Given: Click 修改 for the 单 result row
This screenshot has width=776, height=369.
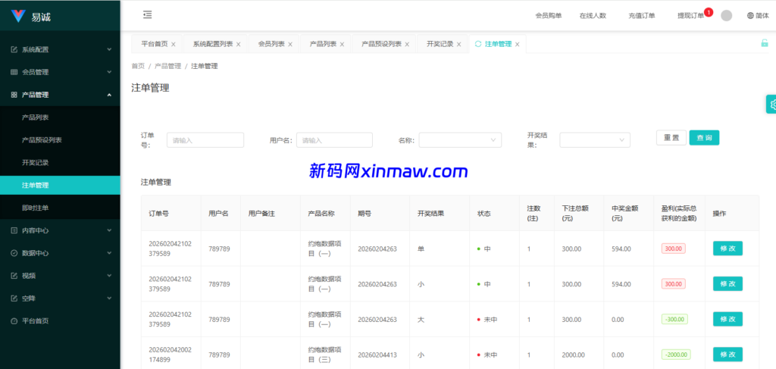Looking at the screenshot, I should click(x=727, y=249).
